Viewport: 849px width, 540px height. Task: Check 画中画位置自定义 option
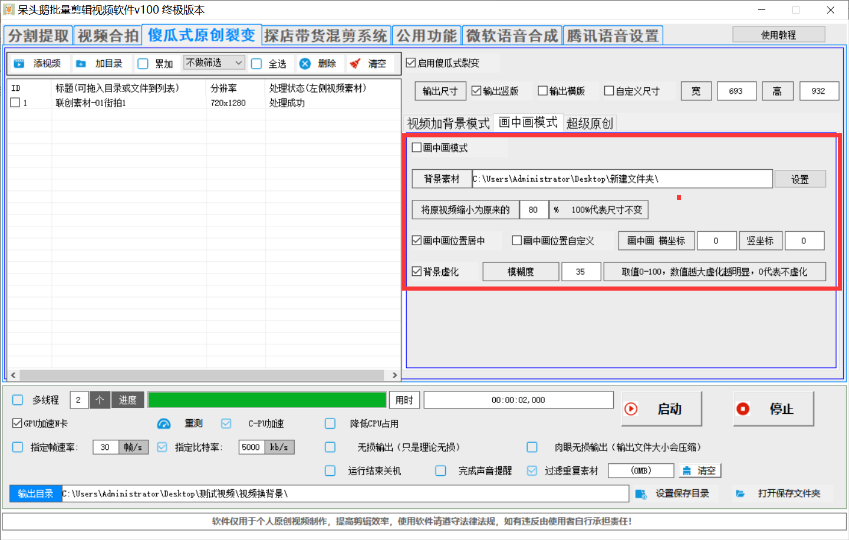tap(517, 241)
